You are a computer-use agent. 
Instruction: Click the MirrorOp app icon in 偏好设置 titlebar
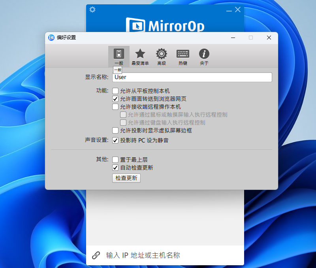point(51,38)
